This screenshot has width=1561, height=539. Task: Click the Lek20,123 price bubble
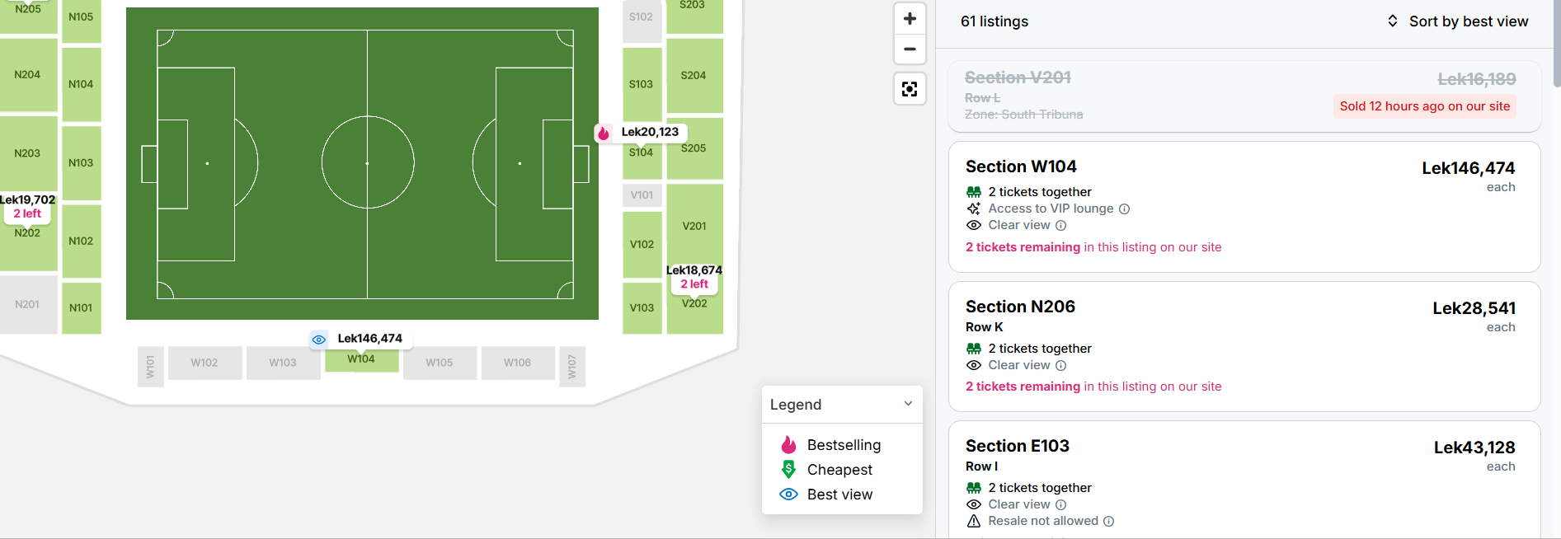pos(650,132)
